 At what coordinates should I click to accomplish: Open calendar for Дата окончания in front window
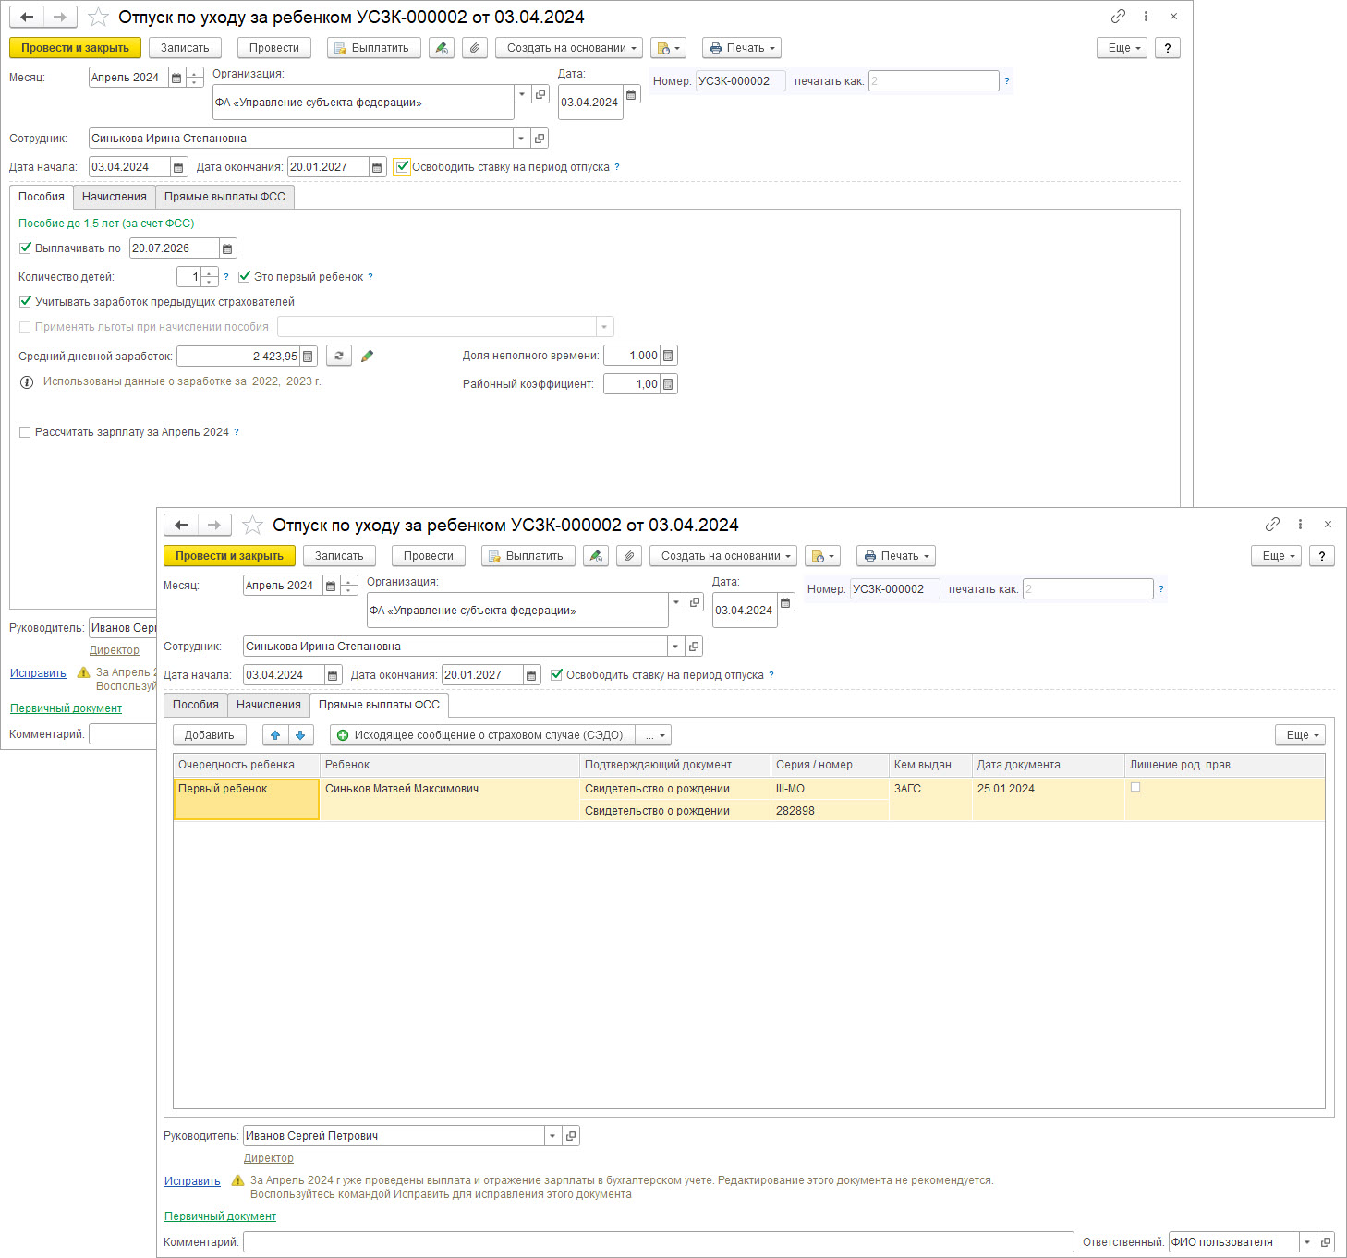531,675
